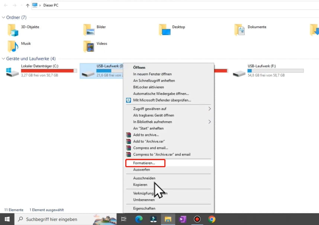Open the 3D-Objekte folder icon
Image resolution: width=319 pixels, height=225 pixels.
pyautogui.click(x=13, y=30)
